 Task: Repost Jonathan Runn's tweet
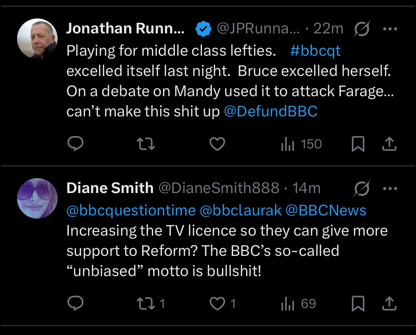pyautogui.click(x=146, y=144)
